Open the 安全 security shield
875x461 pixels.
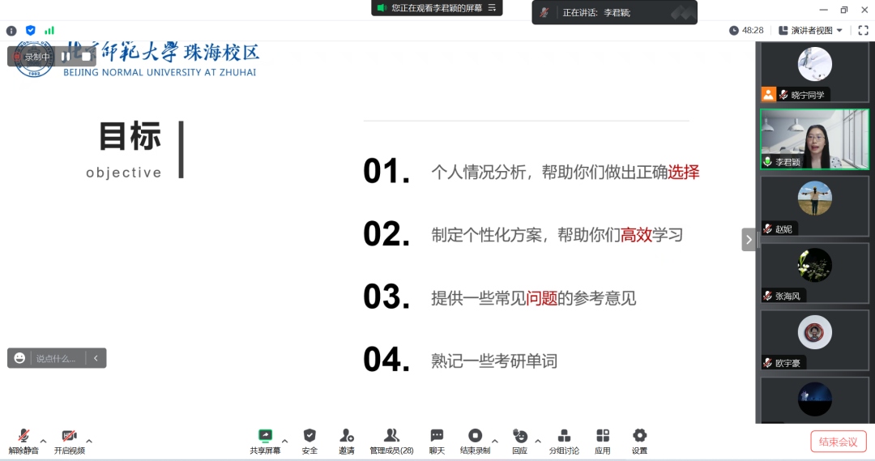(309, 441)
